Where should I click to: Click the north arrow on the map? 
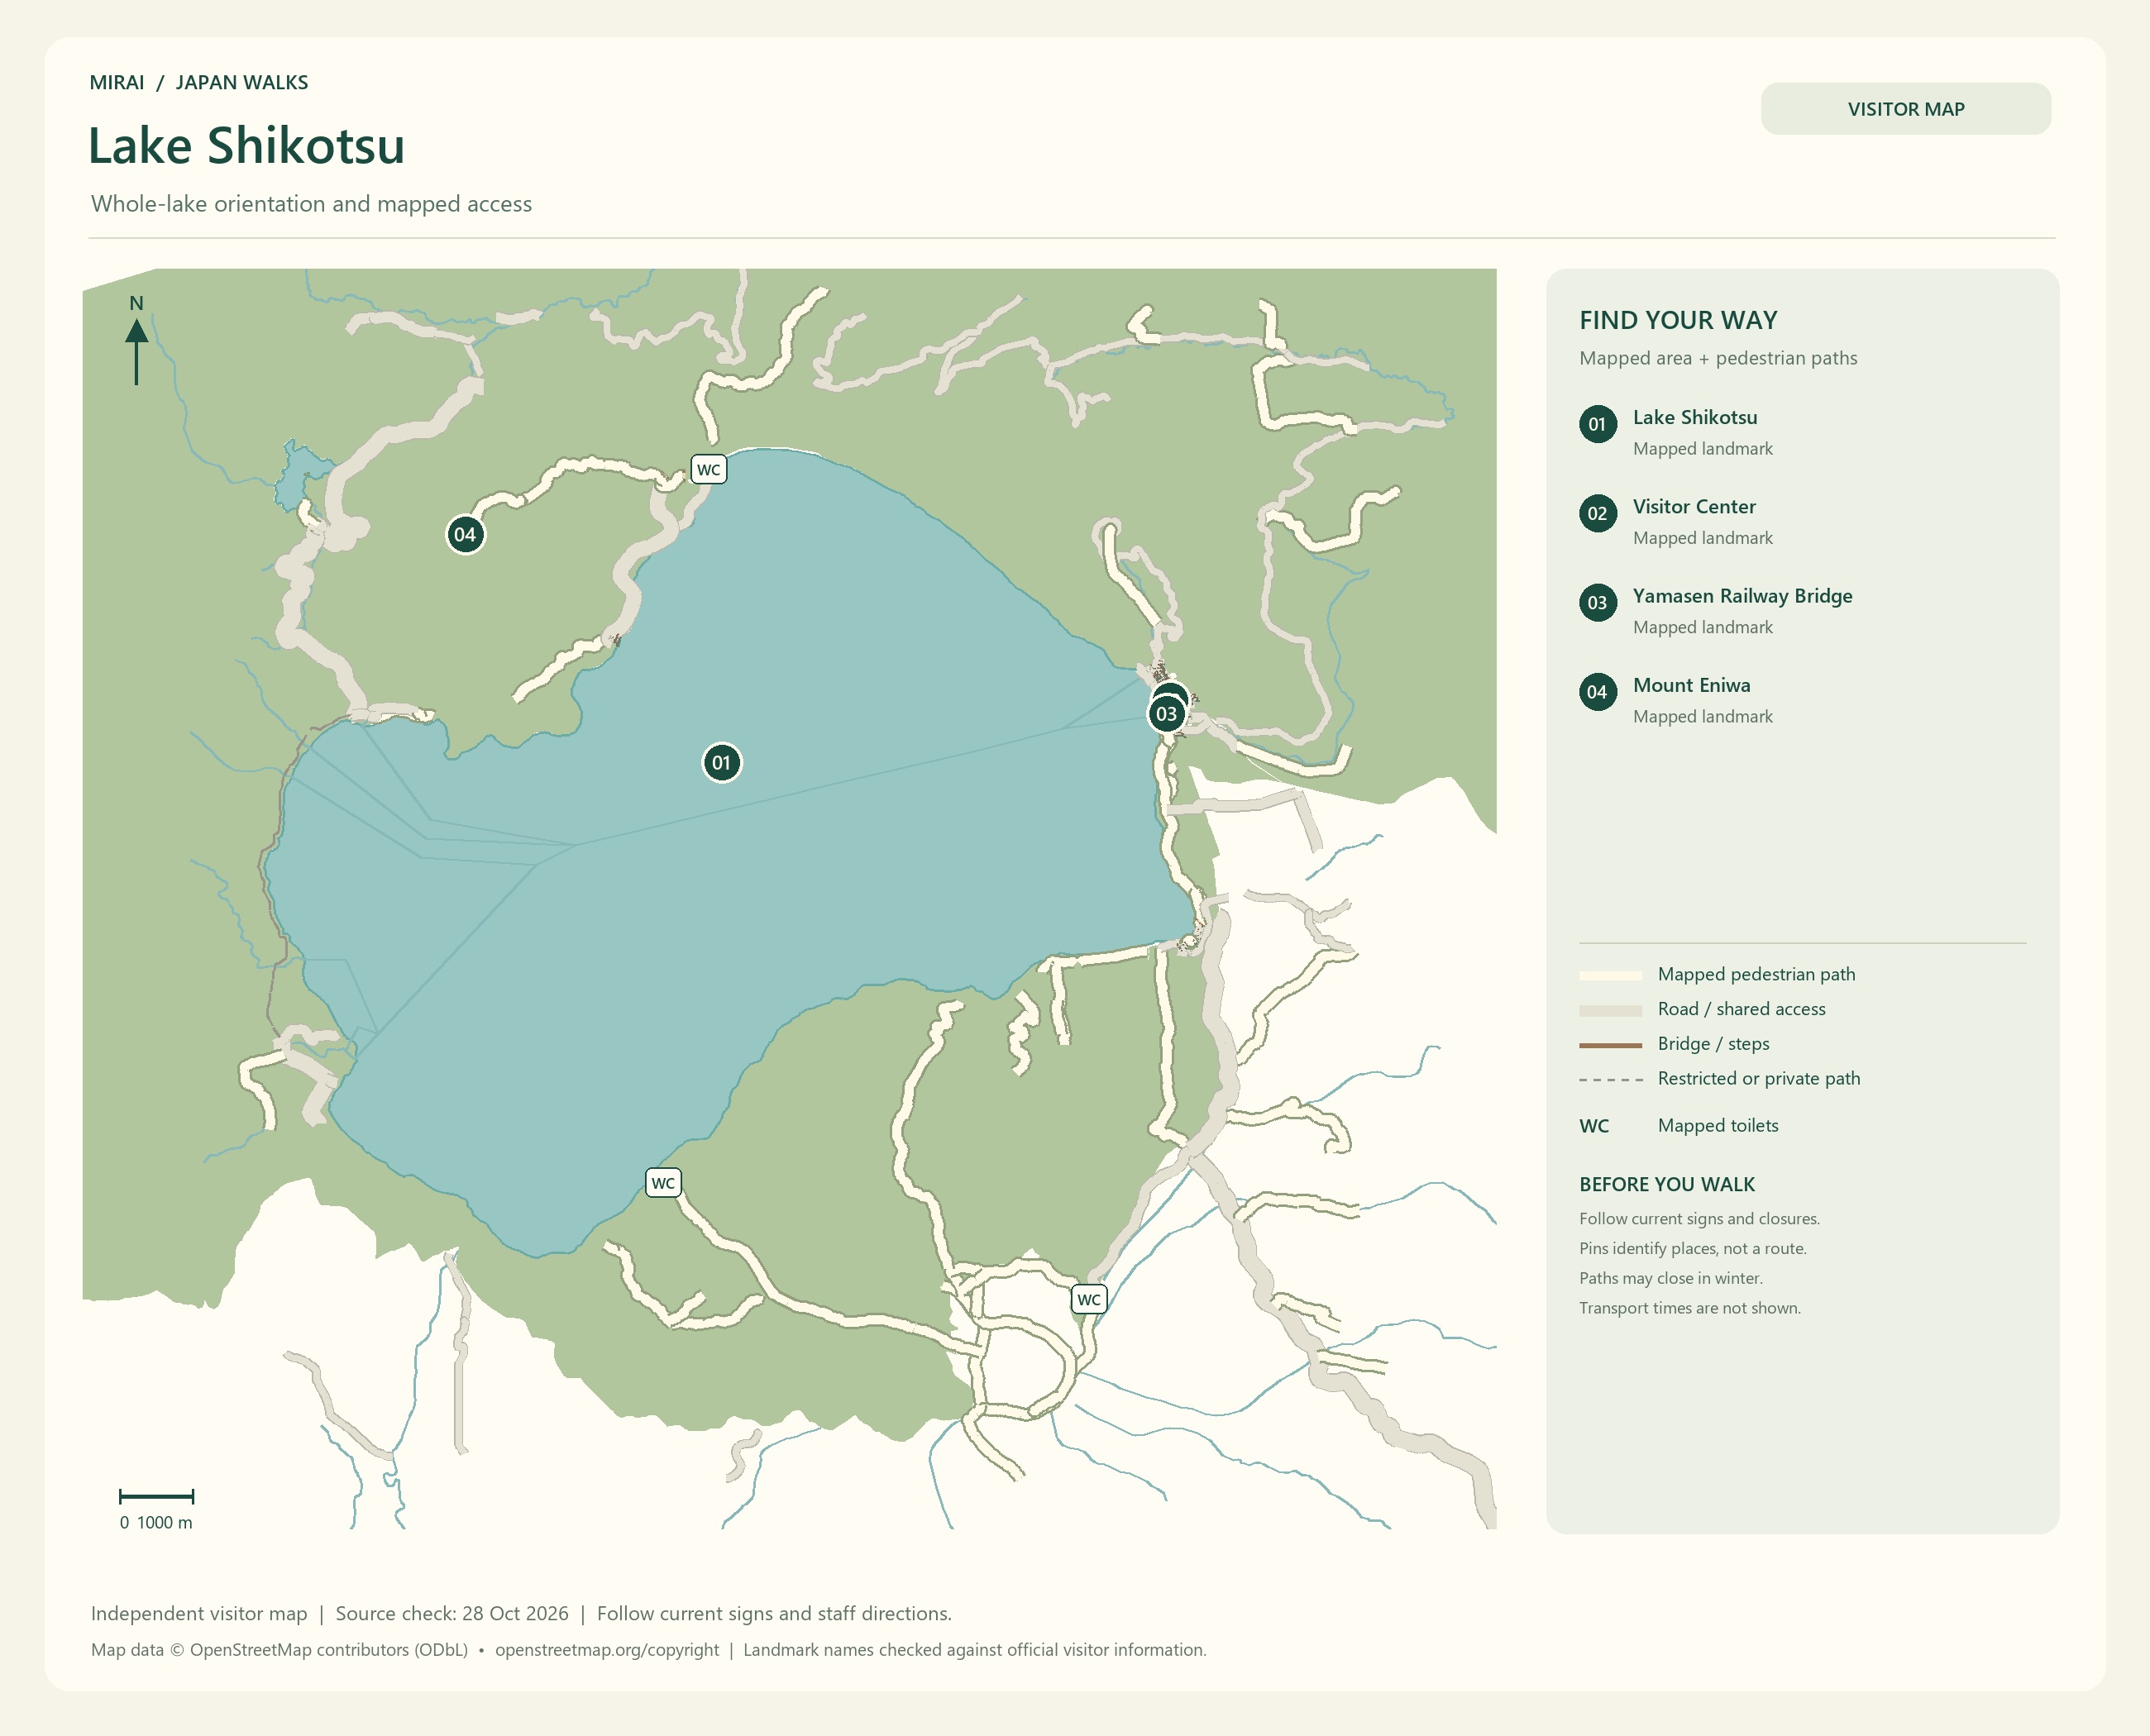tap(136, 340)
